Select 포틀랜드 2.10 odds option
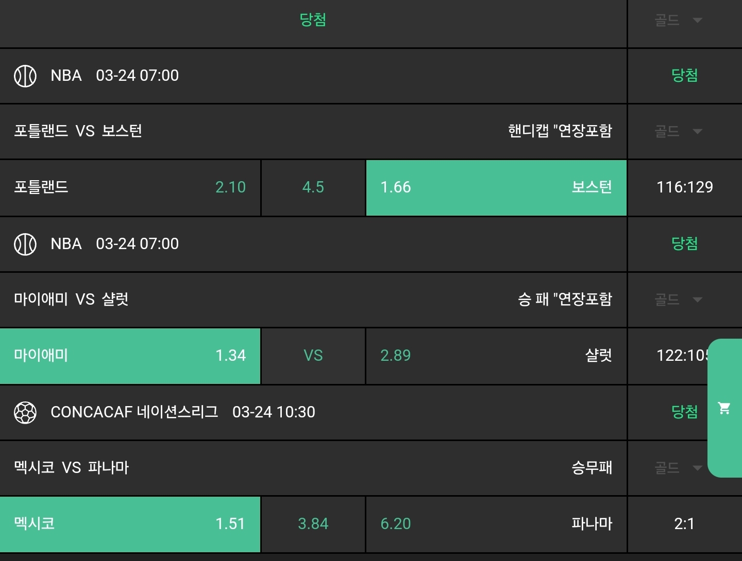This screenshot has width=742, height=561. coord(130,187)
